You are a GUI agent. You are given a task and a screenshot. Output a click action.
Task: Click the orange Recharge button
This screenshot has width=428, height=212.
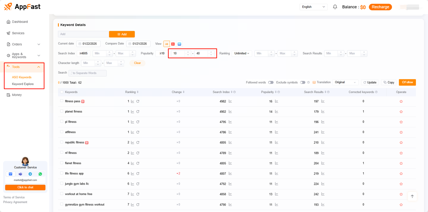[x=380, y=7]
